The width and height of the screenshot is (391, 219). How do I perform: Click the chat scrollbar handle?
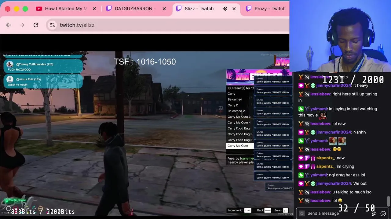coord(388,201)
